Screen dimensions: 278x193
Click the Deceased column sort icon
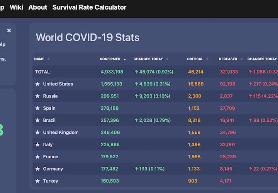[x=242, y=59]
